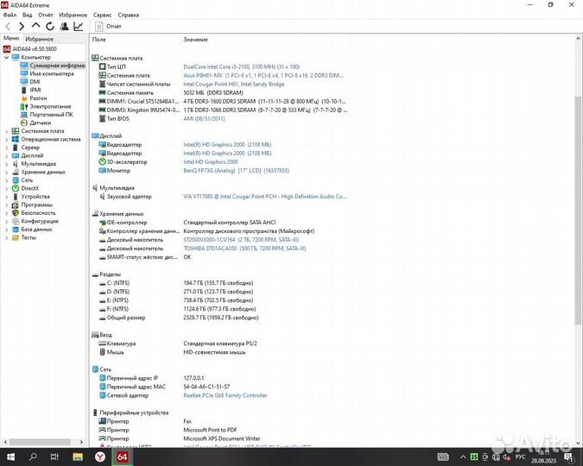Refresh the page with the circular arrow icon
This screenshot has height=466, width=583.
tap(49, 27)
